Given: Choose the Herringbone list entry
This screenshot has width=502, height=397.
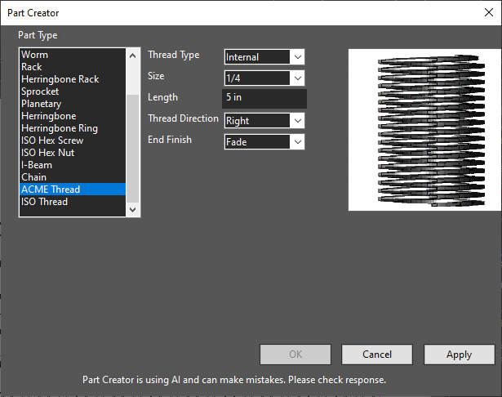Looking at the screenshot, I should click(73, 116).
